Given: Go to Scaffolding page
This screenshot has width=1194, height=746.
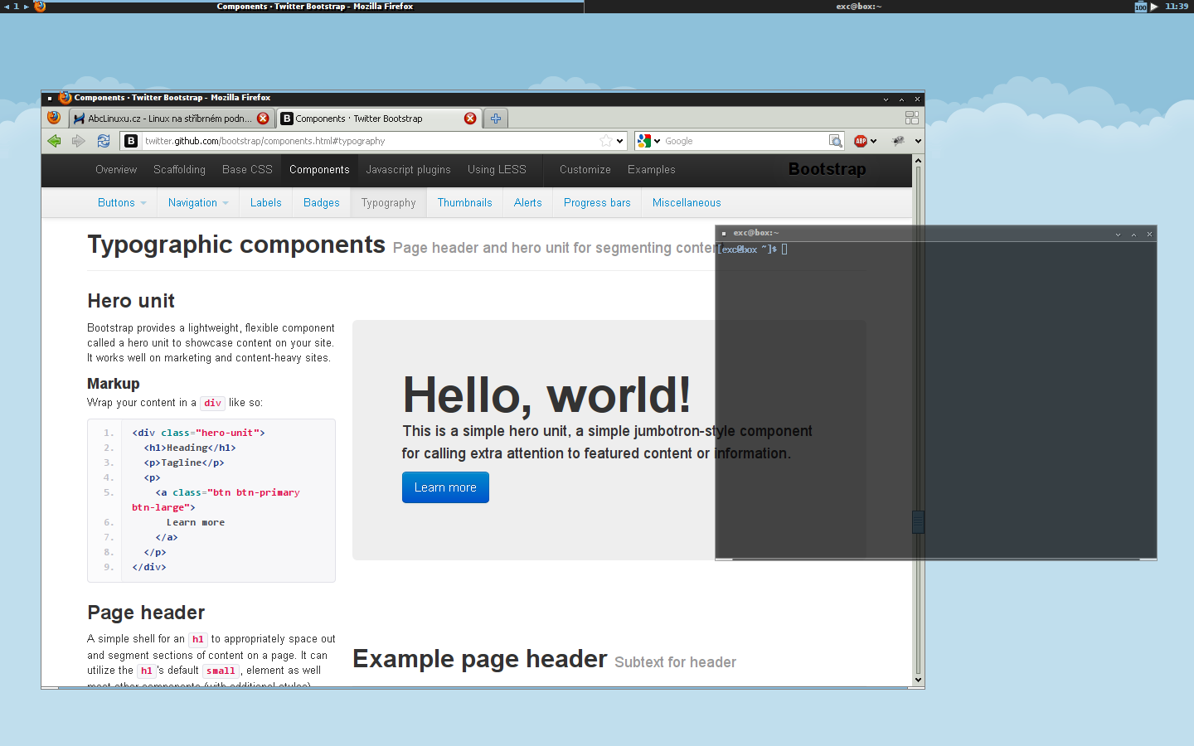Looking at the screenshot, I should [179, 170].
